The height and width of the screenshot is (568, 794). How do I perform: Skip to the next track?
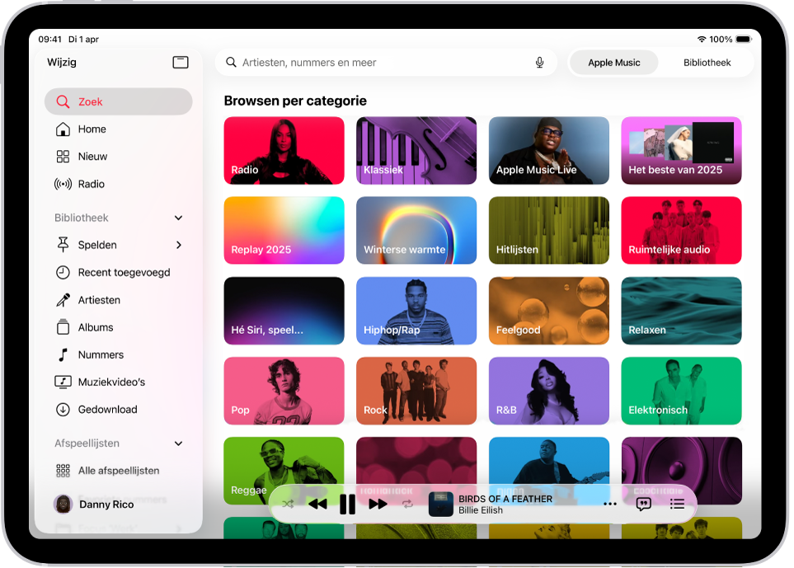point(378,505)
